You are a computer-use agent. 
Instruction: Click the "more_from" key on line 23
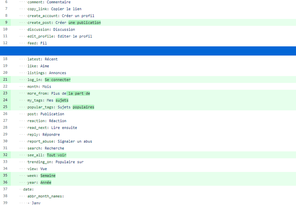click(38, 93)
